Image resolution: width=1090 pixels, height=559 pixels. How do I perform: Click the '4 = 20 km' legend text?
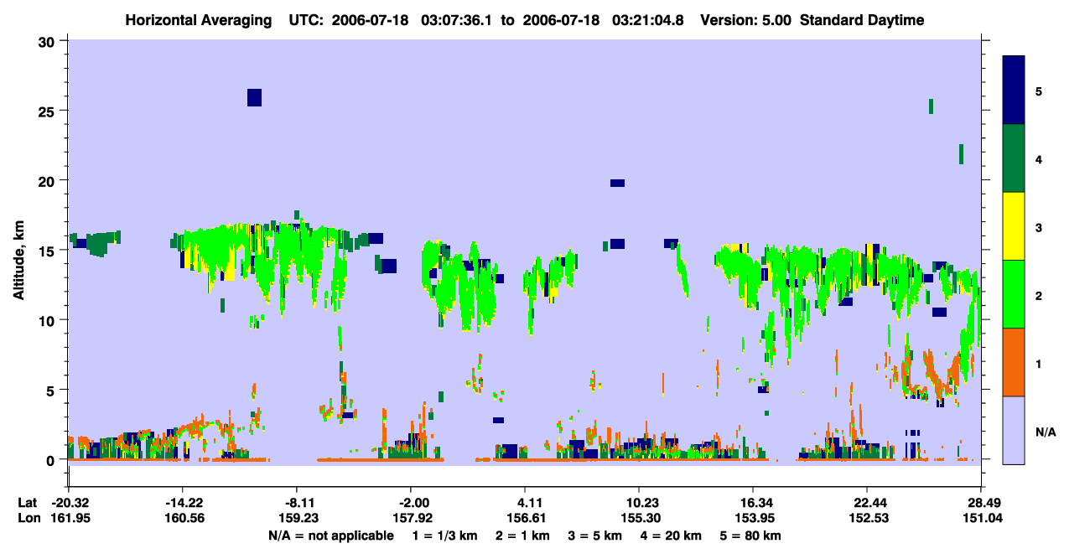pyautogui.click(x=672, y=536)
